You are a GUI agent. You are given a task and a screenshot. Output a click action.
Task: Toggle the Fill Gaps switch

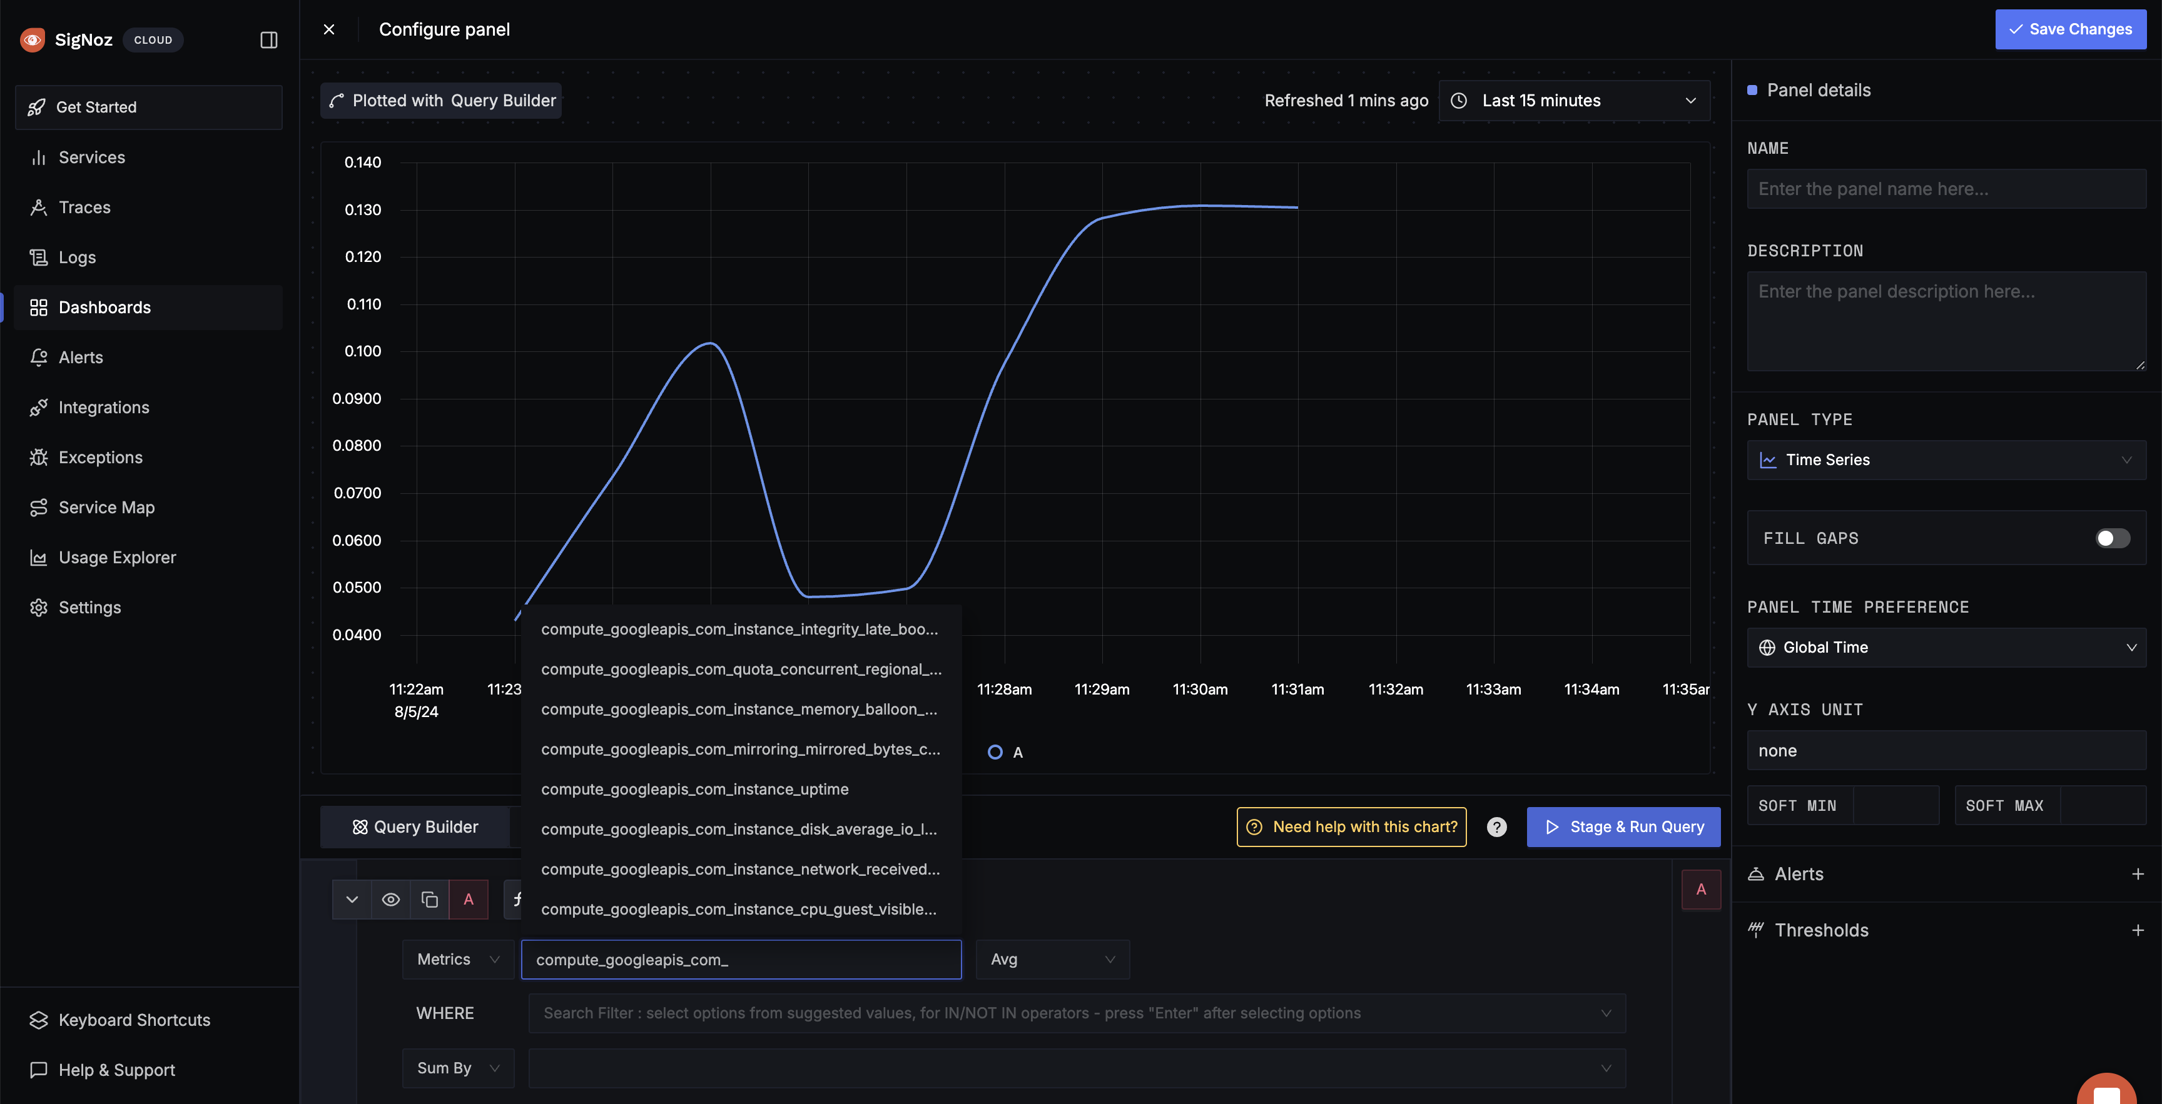pos(2113,538)
